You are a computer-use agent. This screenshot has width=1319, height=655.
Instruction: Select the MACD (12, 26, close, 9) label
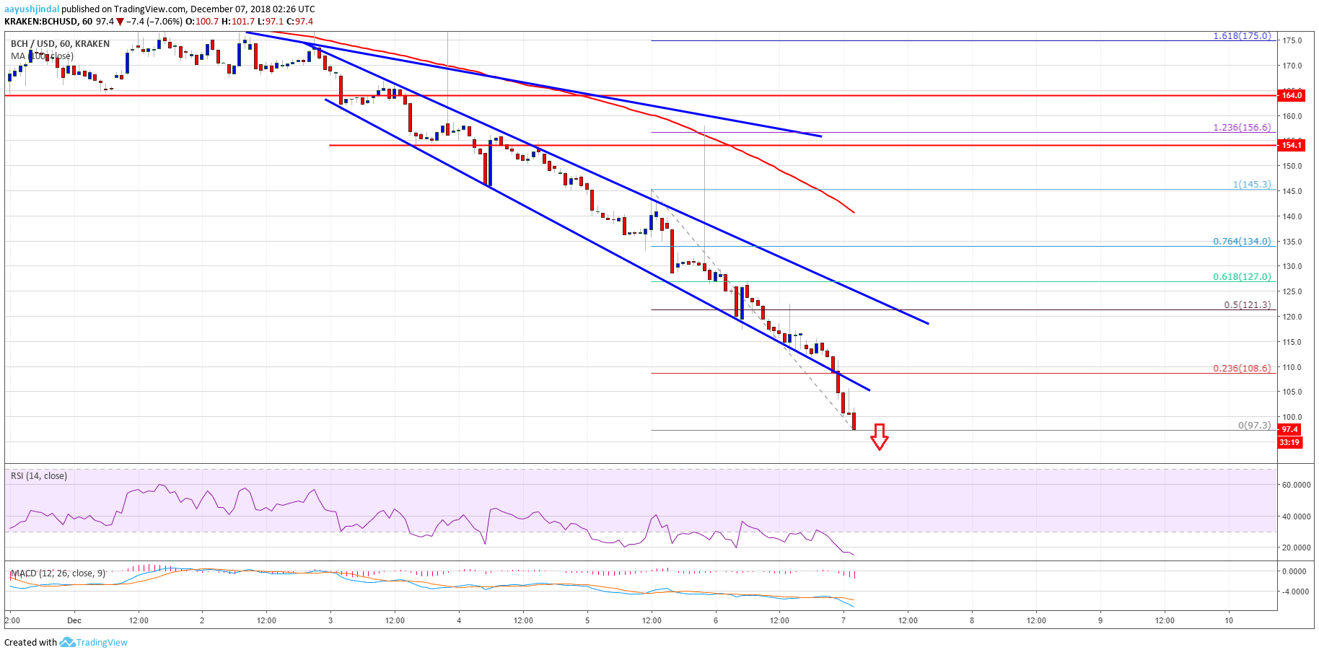tap(58, 573)
